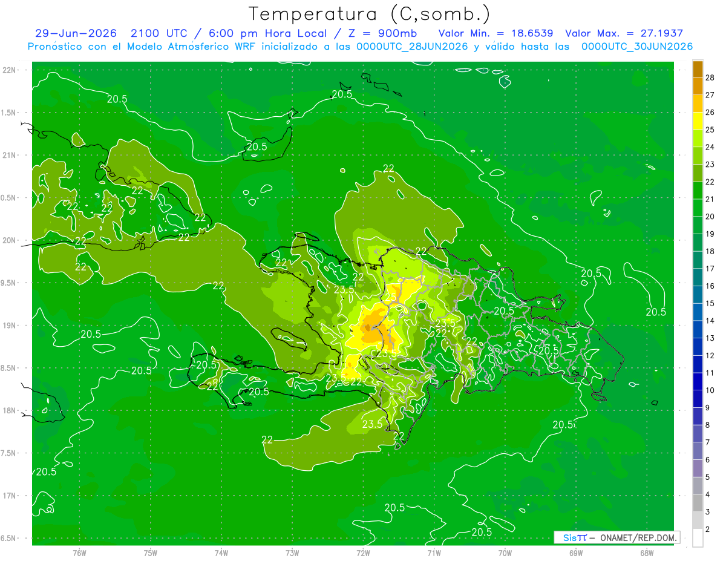Click the colorbar tick label '2'
This screenshot has width=726, height=561.
click(708, 530)
